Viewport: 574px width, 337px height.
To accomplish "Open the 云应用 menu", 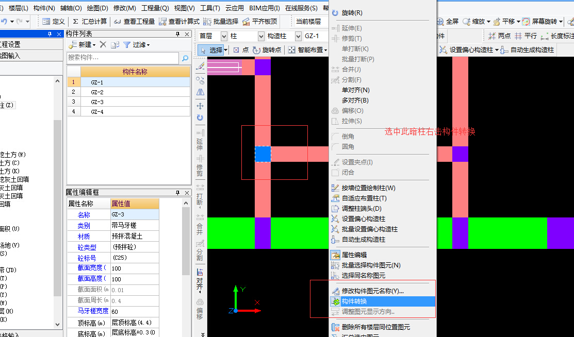I will click(x=235, y=8).
